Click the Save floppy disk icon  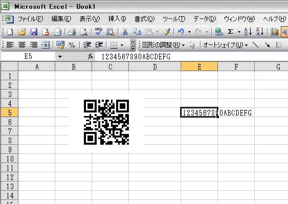(x=34, y=32)
